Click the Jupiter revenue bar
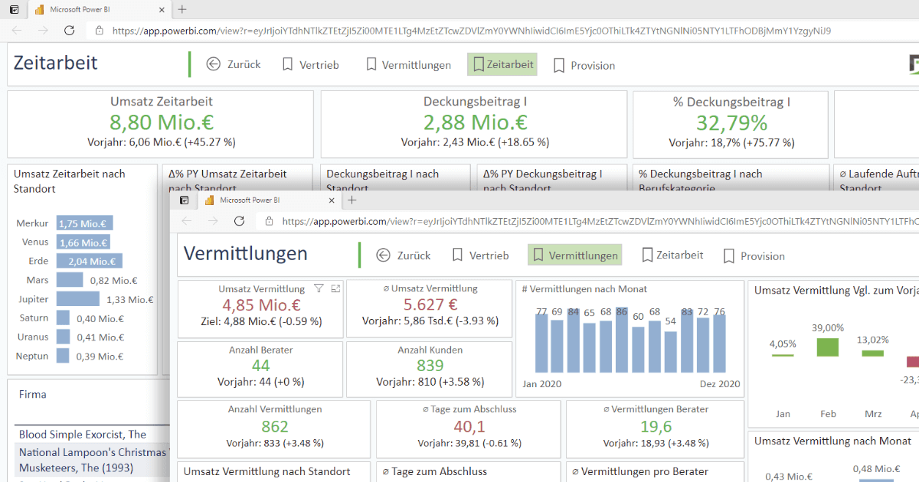This screenshot has height=482, width=919. (x=77, y=299)
